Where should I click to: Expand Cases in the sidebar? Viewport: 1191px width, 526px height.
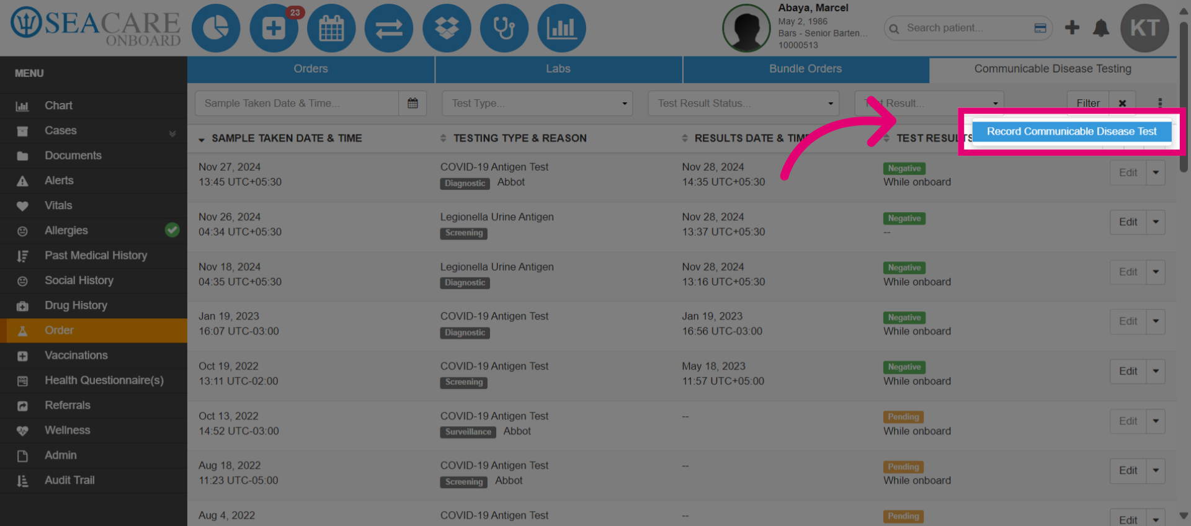click(94, 131)
